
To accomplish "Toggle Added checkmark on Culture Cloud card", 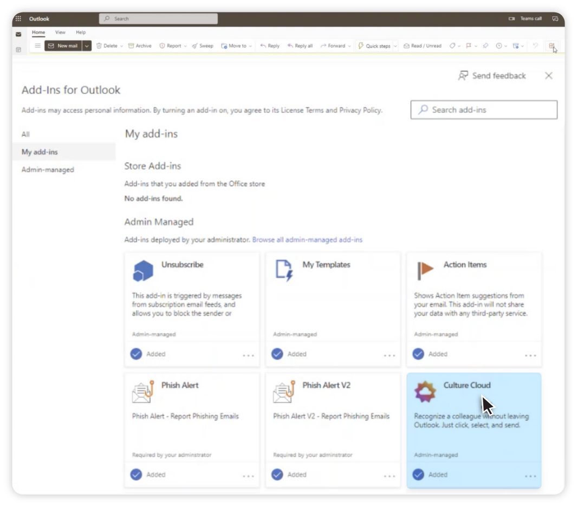I will (x=418, y=474).
